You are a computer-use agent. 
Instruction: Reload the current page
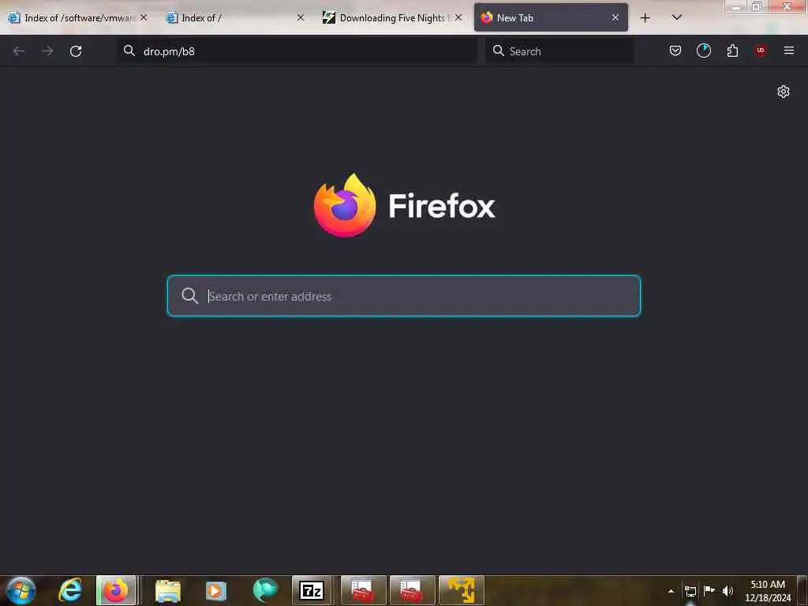point(76,51)
